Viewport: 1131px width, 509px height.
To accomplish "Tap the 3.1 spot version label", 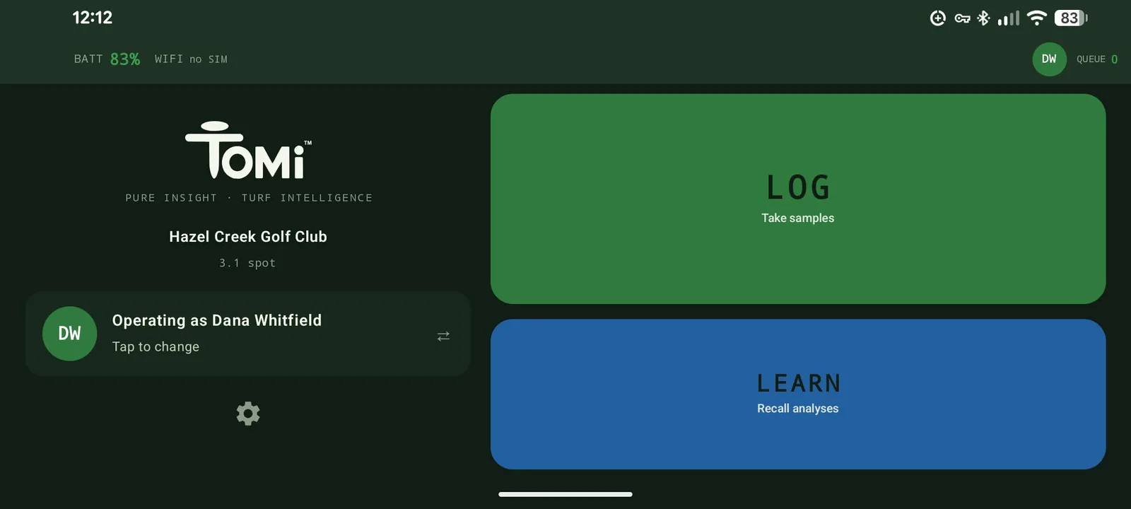I will (247, 263).
